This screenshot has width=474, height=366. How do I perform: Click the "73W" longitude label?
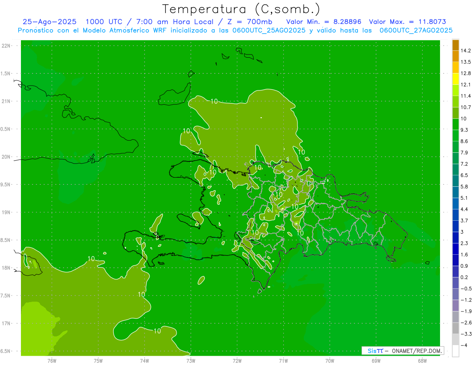191,361
